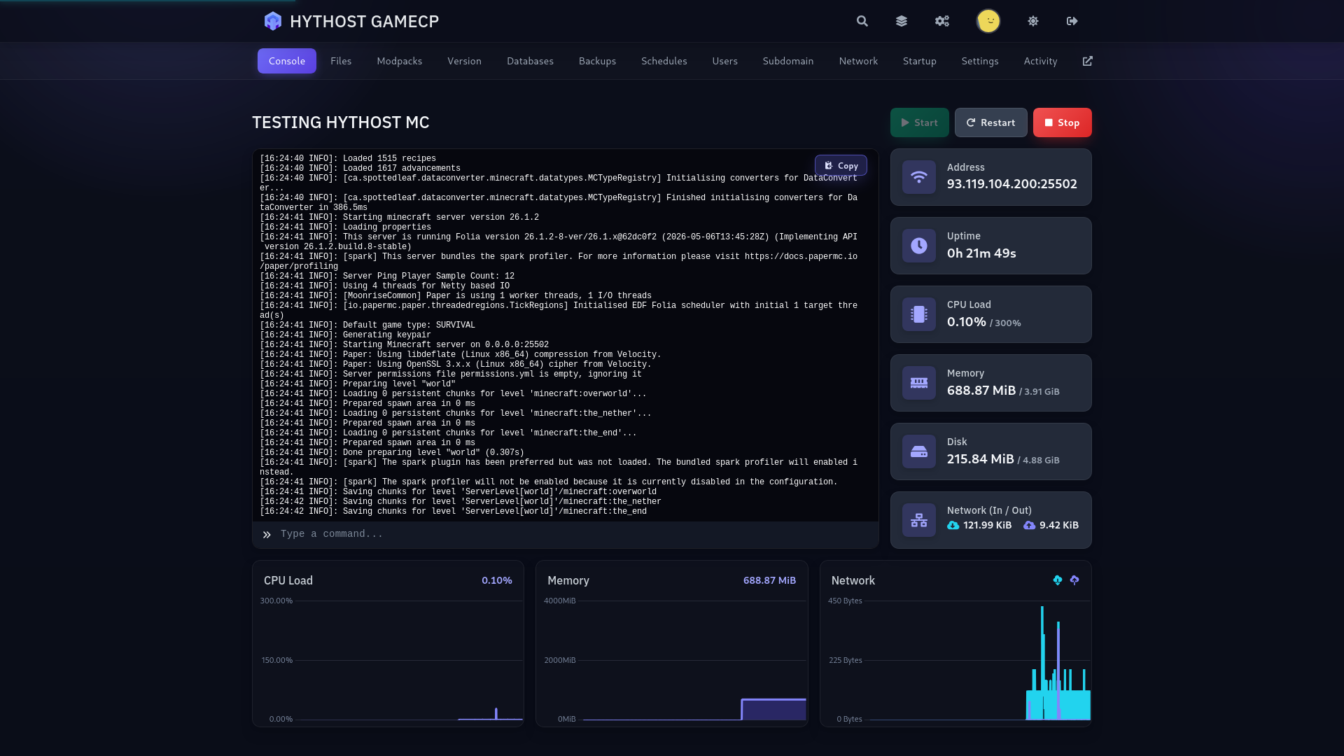
Task: Click the 0.10% value on the CPU Load graph header
Action: [497, 580]
